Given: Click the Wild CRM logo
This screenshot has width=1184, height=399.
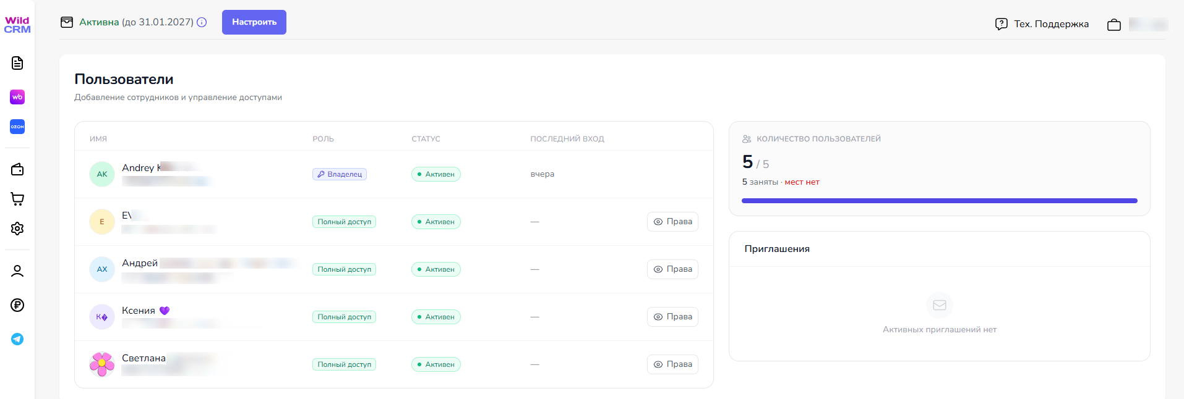Looking at the screenshot, I should pos(17,25).
